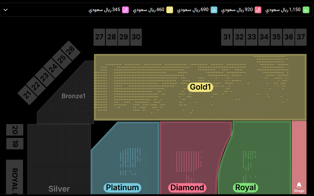
Task: Click box number 20 on left side
Action: pos(15,130)
